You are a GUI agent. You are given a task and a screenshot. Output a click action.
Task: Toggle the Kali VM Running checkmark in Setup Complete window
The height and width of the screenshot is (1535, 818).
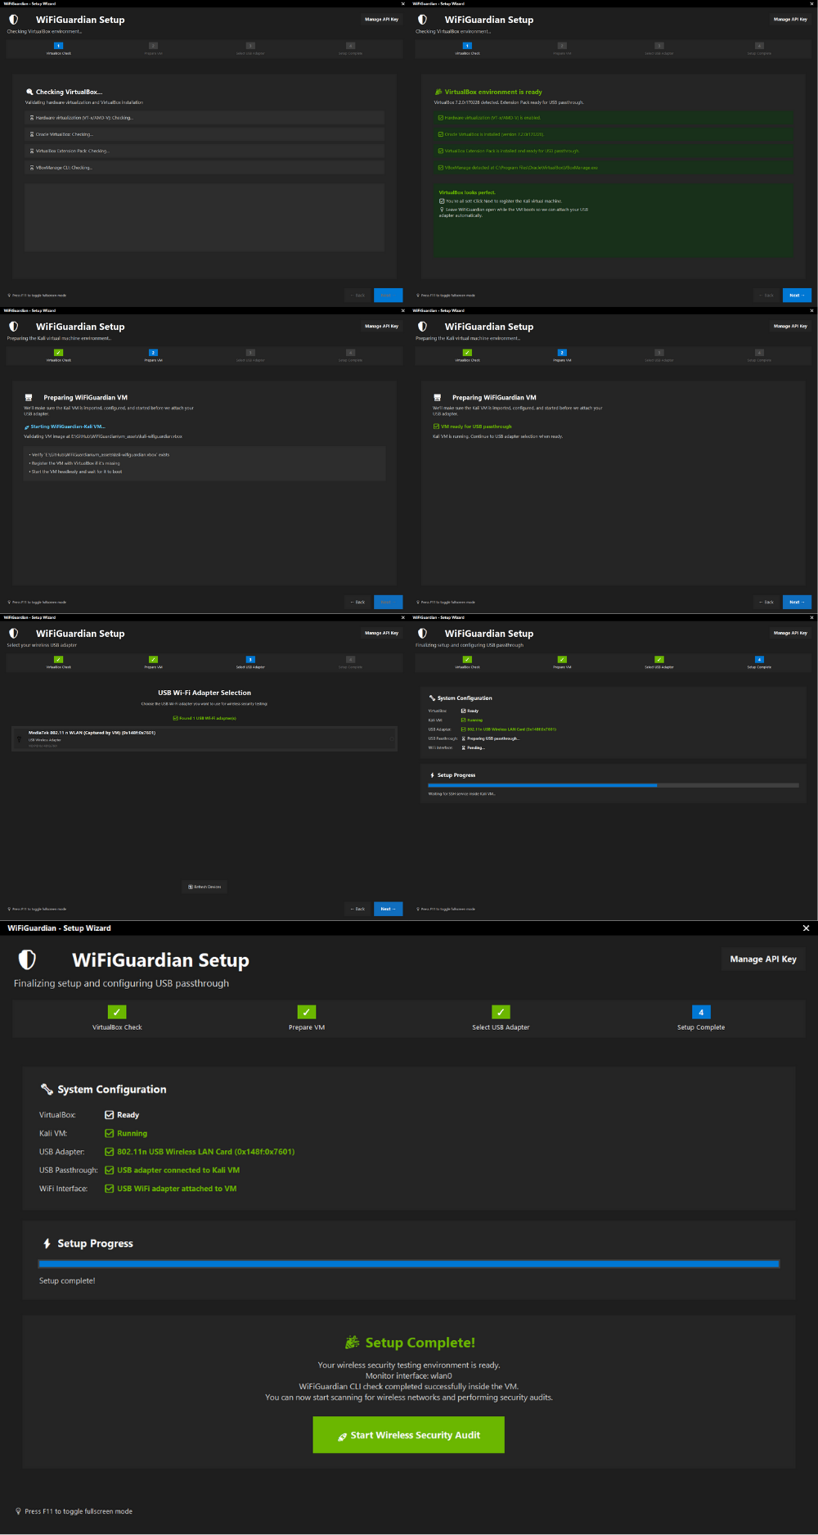tap(110, 1133)
